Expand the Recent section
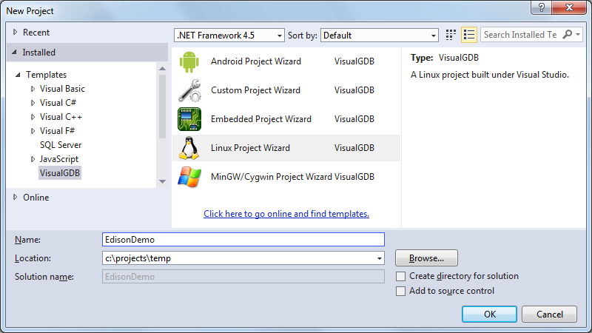592x333 pixels. click(15, 32)
